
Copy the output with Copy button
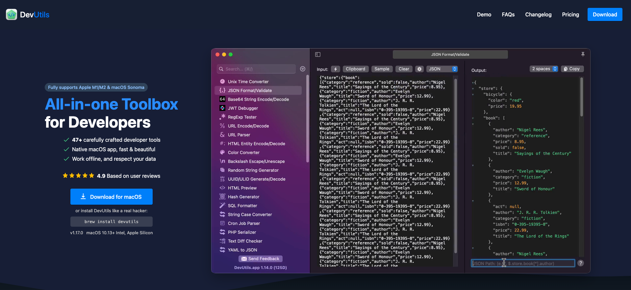click(572, 69)
